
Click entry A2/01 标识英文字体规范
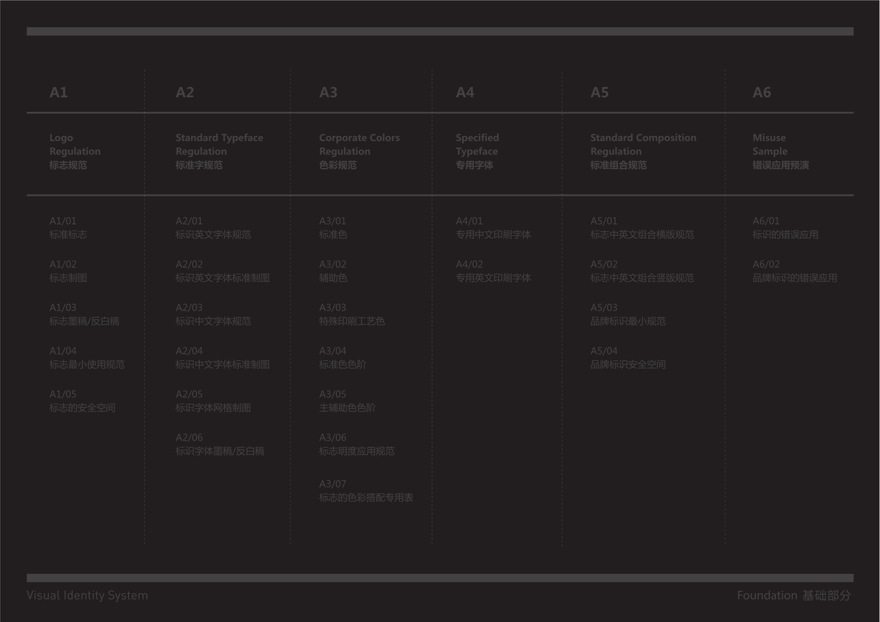point(213,228)
